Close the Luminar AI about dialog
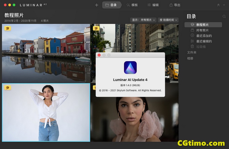229x149 pixels. (99, 55)
